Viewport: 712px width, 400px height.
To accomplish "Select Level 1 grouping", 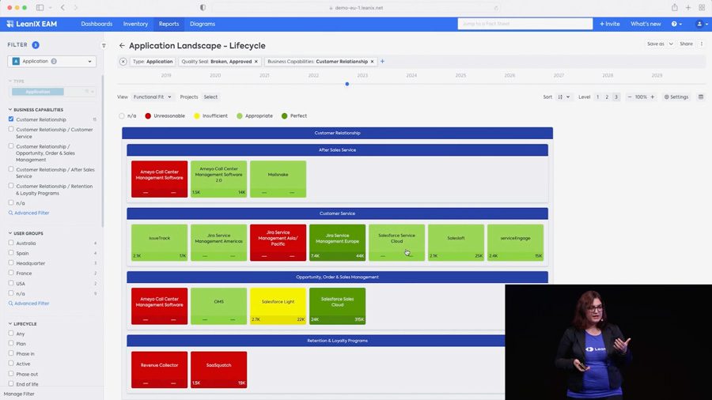I will (597, 97).
